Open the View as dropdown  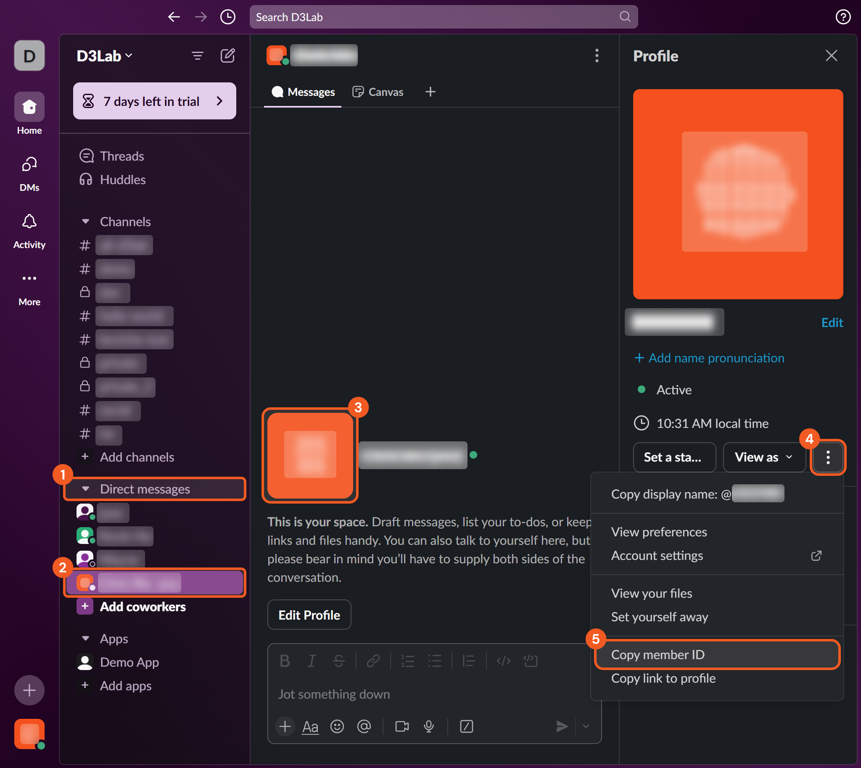pyautogui.click(x=763, y=457)
